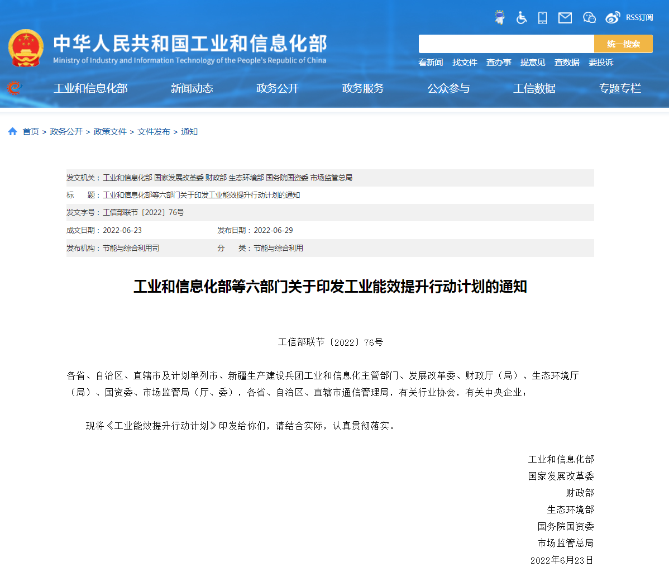Click the bold article headline
Image resolution: width=669 pixels, height=567 pixels.
(330, 287)
